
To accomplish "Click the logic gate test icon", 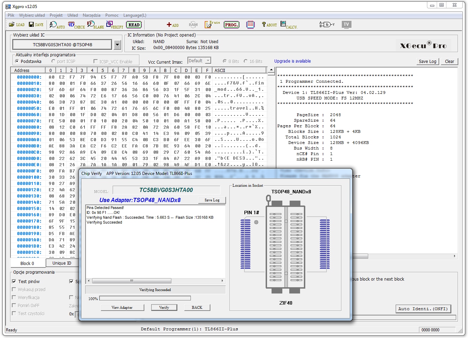I will 327,24.
